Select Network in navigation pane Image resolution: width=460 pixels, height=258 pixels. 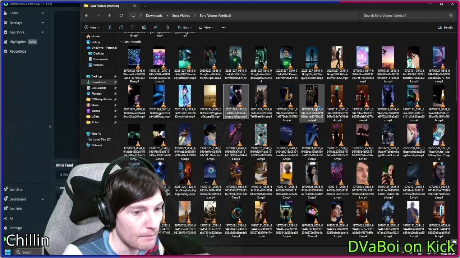tap(97, 145)
